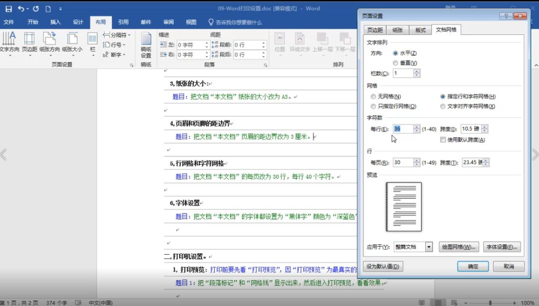Screen dimensions: 539x306
Task: Open the Paper Size (纸张大小) tool
Action: point(72,42)
